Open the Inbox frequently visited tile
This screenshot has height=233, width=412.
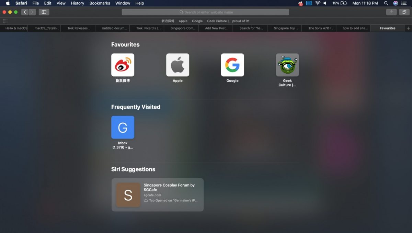click(123, 127)
